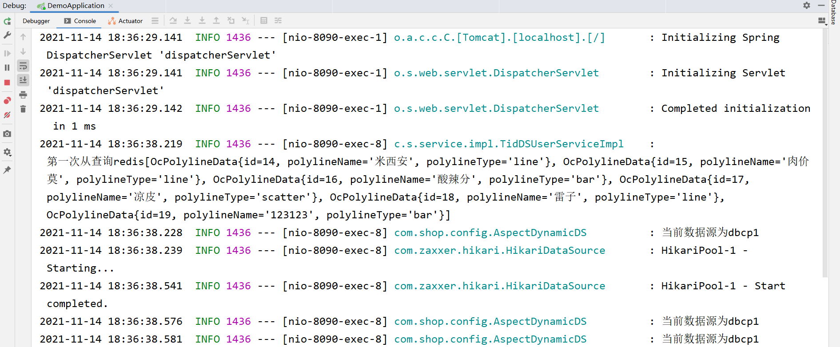
Task: Toggle scroll to end of console
Action: point(23,80)
